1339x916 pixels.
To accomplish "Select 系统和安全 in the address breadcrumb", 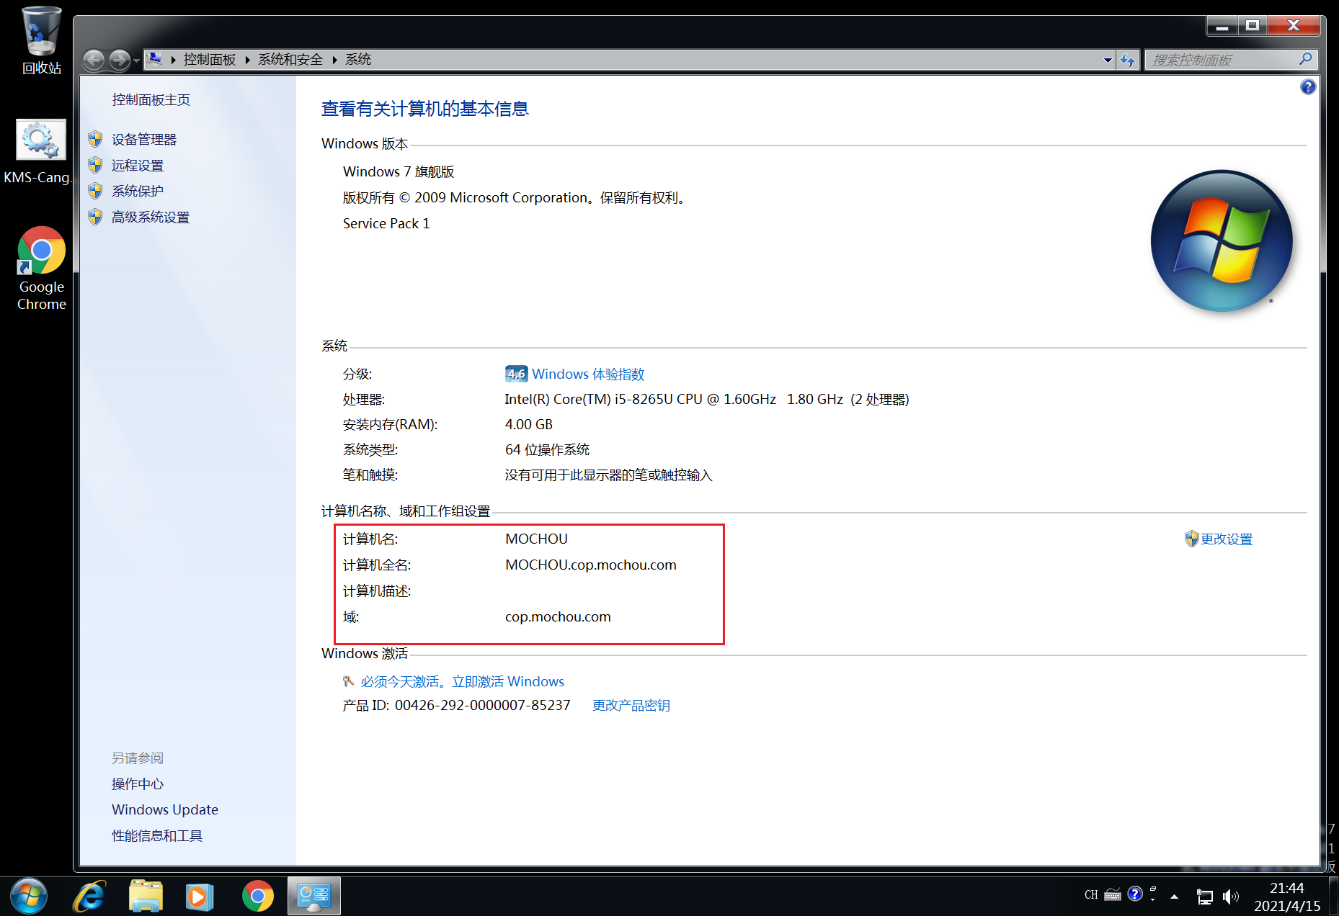I will coord(290,60).
